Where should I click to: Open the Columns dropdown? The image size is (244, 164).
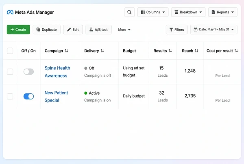click(x=153, y=12)
